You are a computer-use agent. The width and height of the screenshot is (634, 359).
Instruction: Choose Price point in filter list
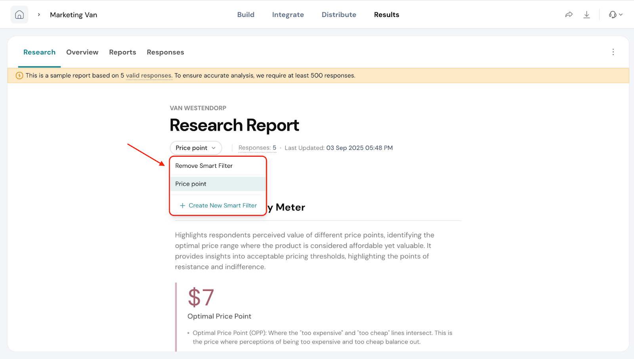pyautogui.click(x=191, y=184)
